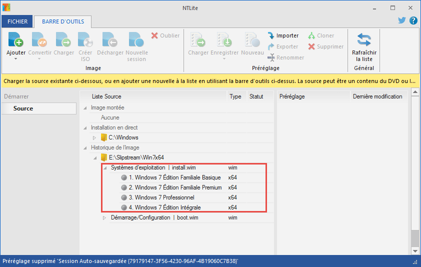Viewport: 421px width, 267px height.
Task: Collapse Systèmes d'exploitation install.wim node
Action: pyautogui.click(x=105, y=167)
